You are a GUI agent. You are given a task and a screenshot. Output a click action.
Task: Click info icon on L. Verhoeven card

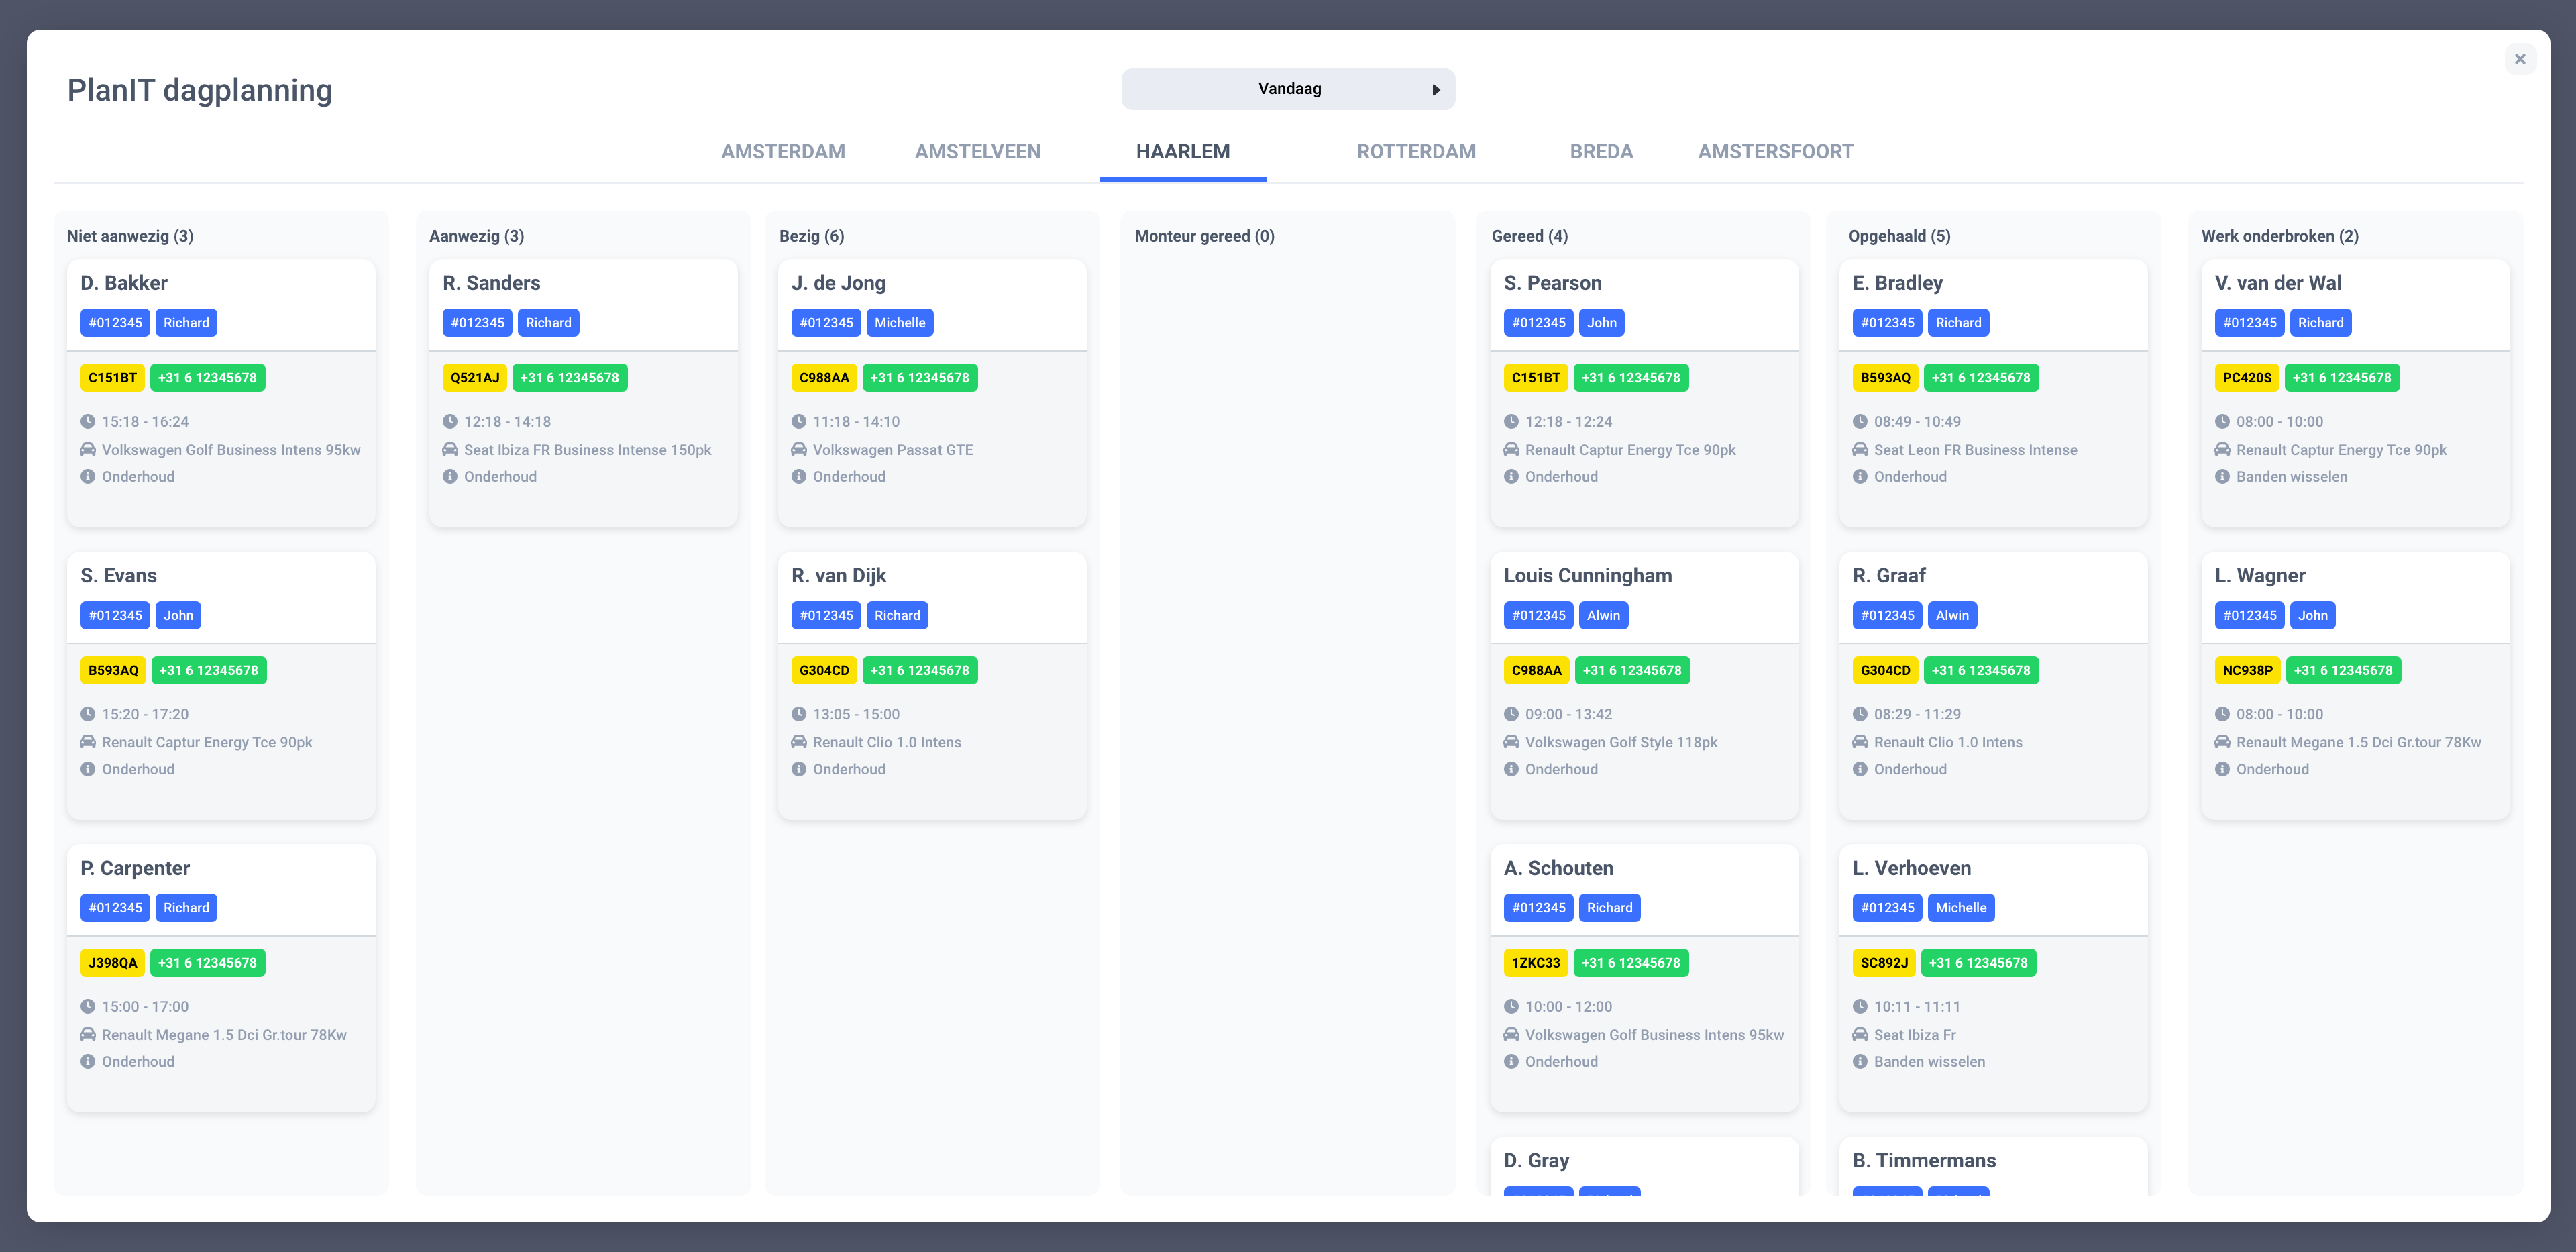[1860, 1062]
